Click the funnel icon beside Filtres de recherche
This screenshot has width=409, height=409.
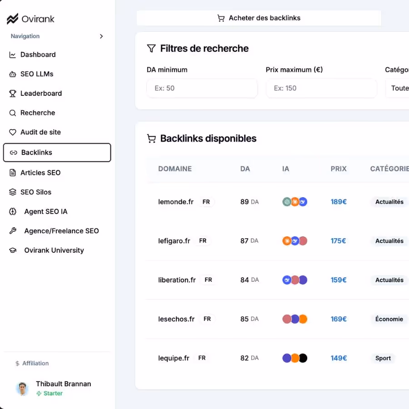pos(151,48)
